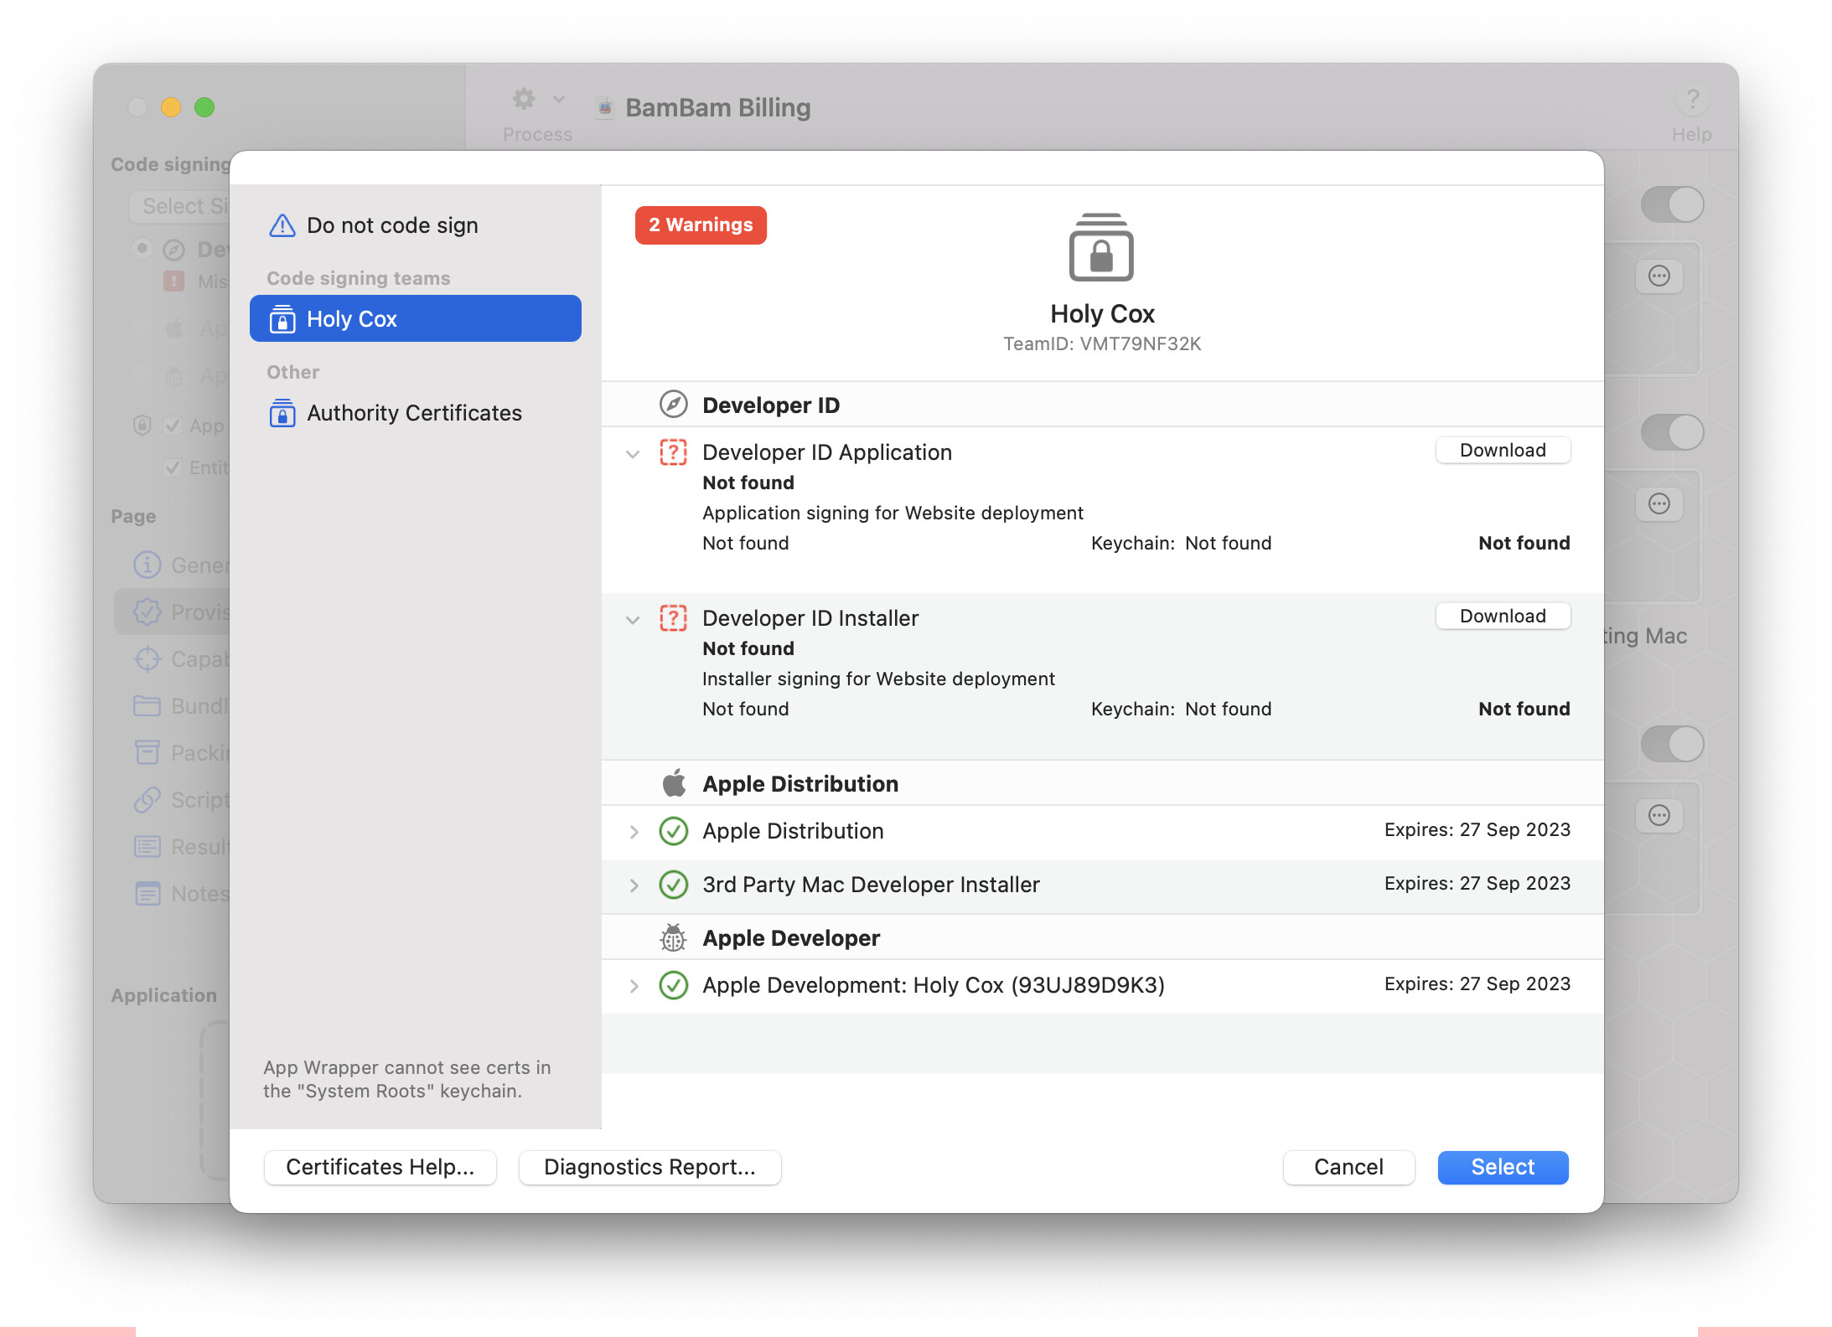Select the Developer ID radio button in the background sidebar
This screenshot has width=1832, height=1337.
tap(142, 248)
